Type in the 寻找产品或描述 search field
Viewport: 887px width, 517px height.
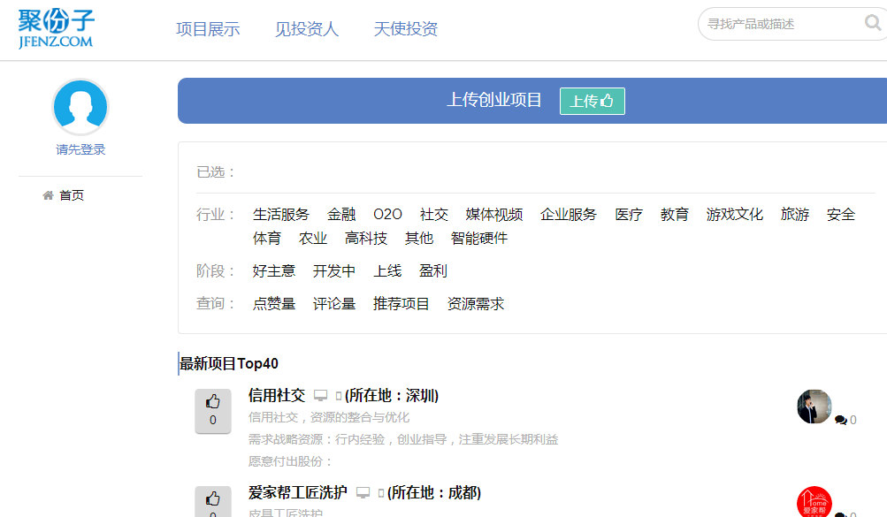(778, 24)
